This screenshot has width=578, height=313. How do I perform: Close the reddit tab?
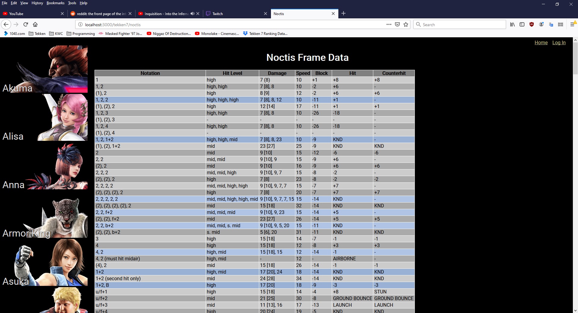[x=130, y=14]
